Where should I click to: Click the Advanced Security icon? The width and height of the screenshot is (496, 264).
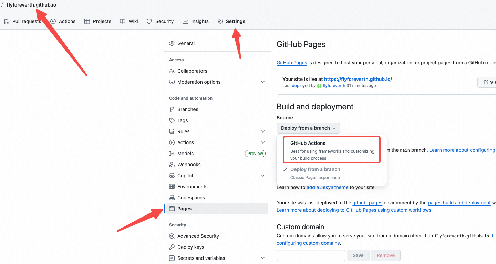point(172,236)
